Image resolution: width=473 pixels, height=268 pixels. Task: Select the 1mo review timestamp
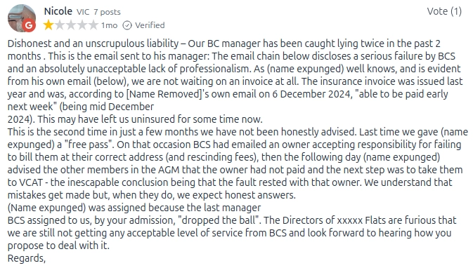click(109, 25)
